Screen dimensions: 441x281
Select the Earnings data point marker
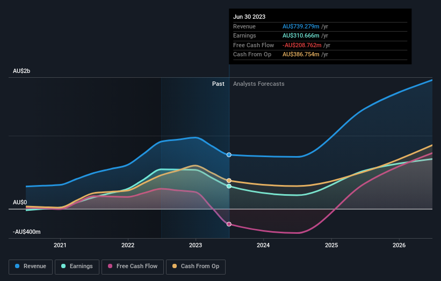pyautogui.click(x=229, y=186)
